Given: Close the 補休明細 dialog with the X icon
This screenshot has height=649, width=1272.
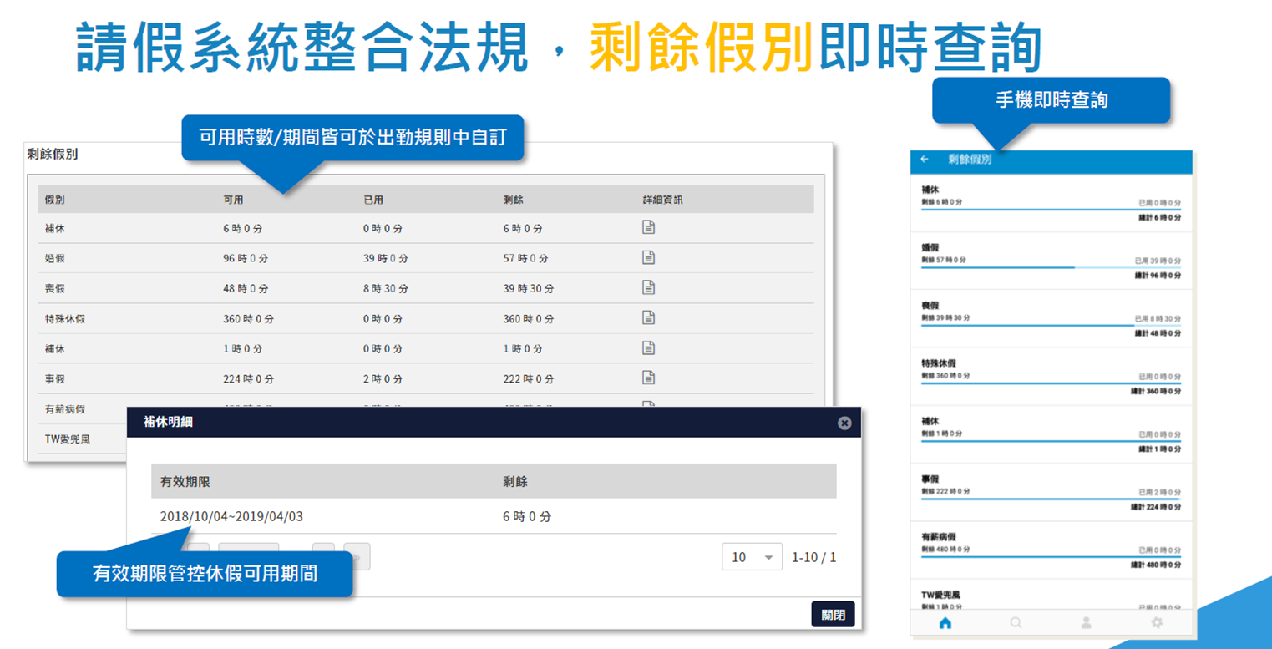Looking at the screenshot, I should (844, 423).
